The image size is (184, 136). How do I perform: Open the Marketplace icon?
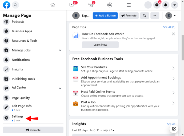pos(91,5)
